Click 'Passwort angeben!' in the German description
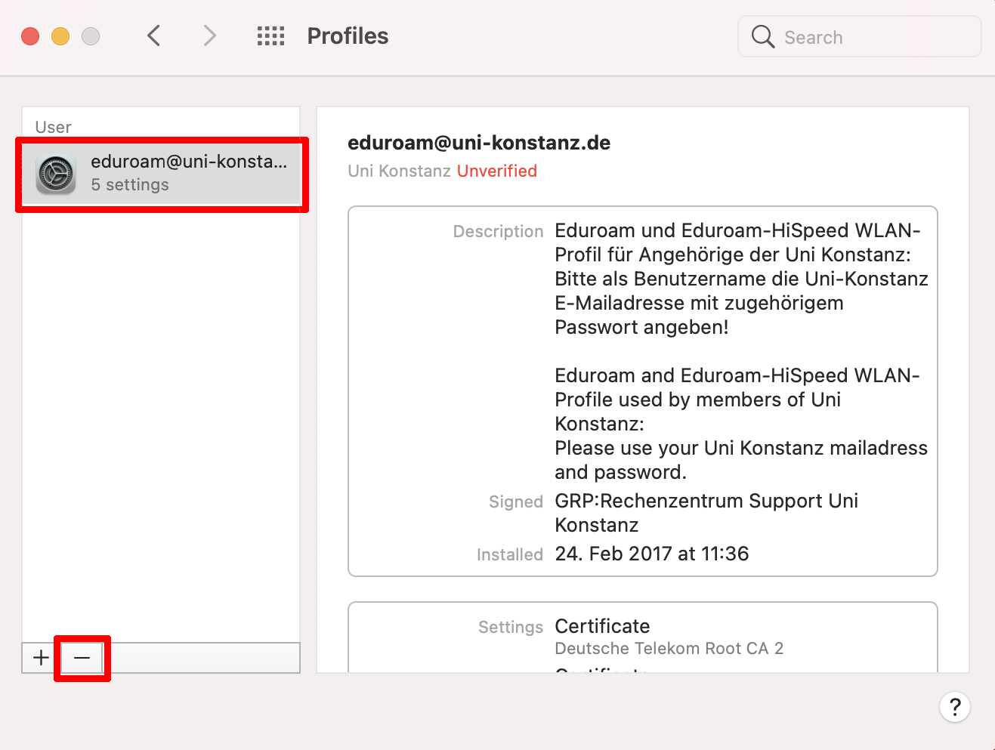 point(641,327)
